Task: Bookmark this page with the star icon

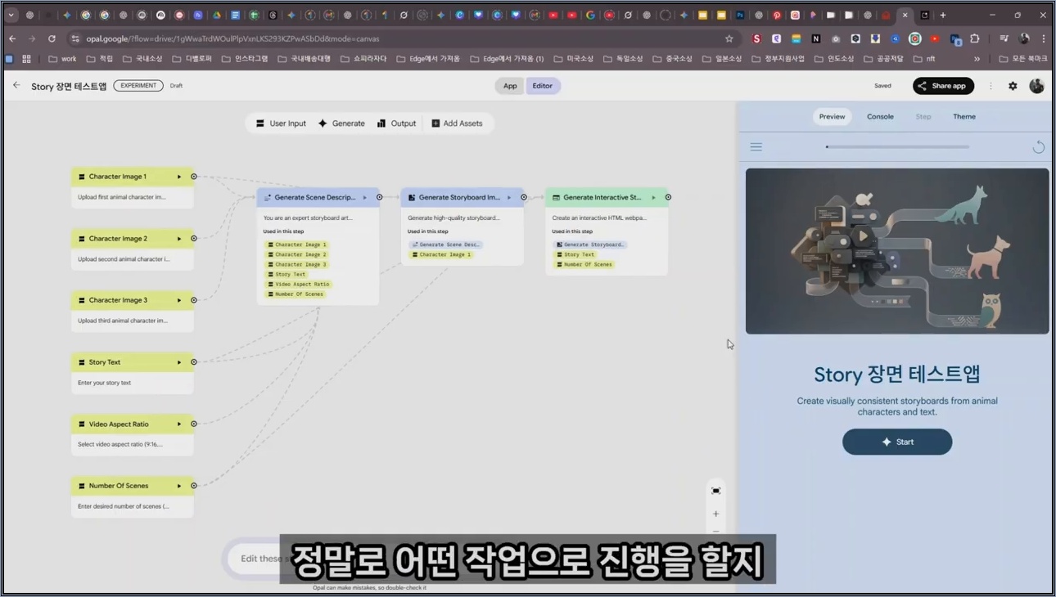Action: 729,38
